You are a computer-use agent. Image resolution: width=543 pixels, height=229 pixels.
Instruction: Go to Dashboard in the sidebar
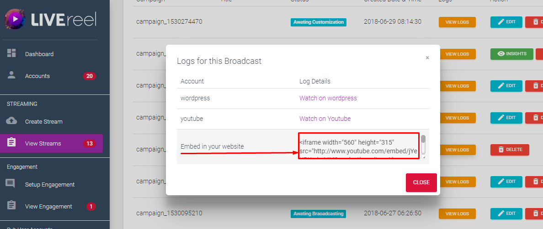(39, 54)
